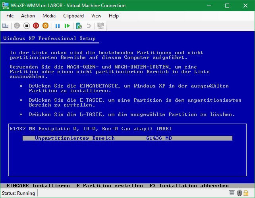Image resolution: width=255 pixels, height=198 pixels.
Task: Click the green Reset/Play icon
Action: point(67,26)
